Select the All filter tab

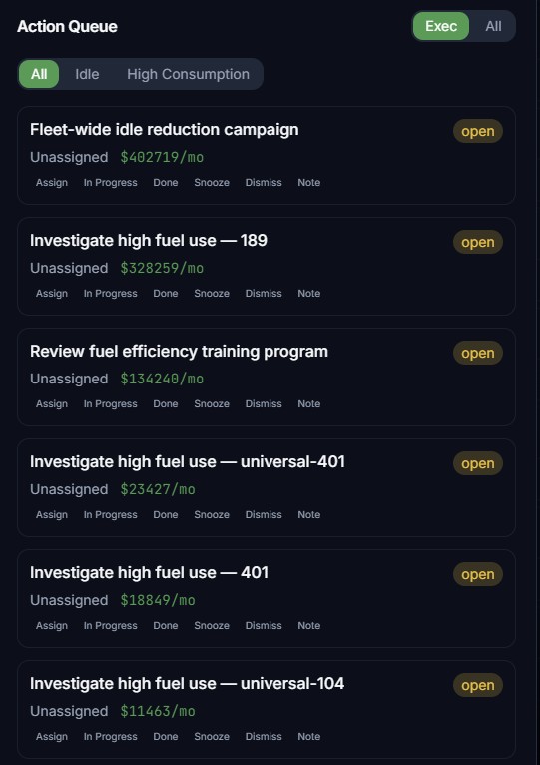tap(39, 74)
